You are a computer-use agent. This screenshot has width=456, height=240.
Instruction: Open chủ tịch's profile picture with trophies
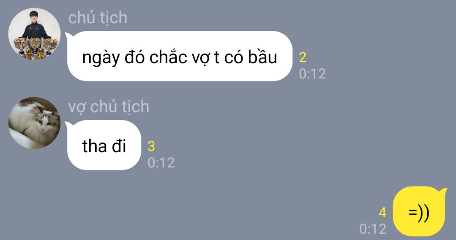[34, 34]
